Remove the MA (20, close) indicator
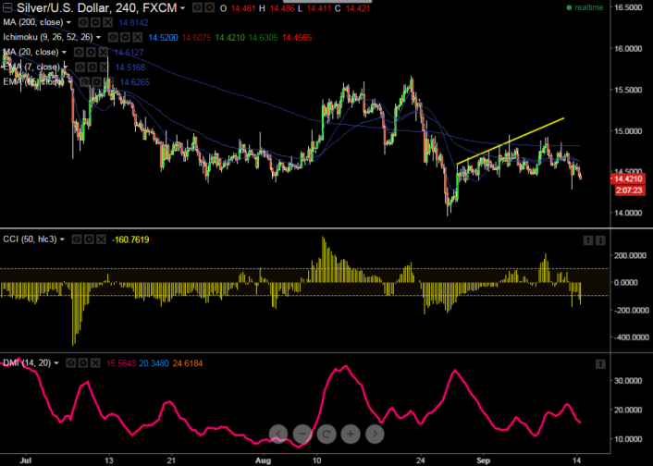The width and height of the screenshot is (653, 466). 103,53
